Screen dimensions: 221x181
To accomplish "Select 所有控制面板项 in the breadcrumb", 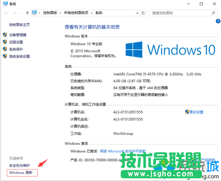I will (76, 13).
